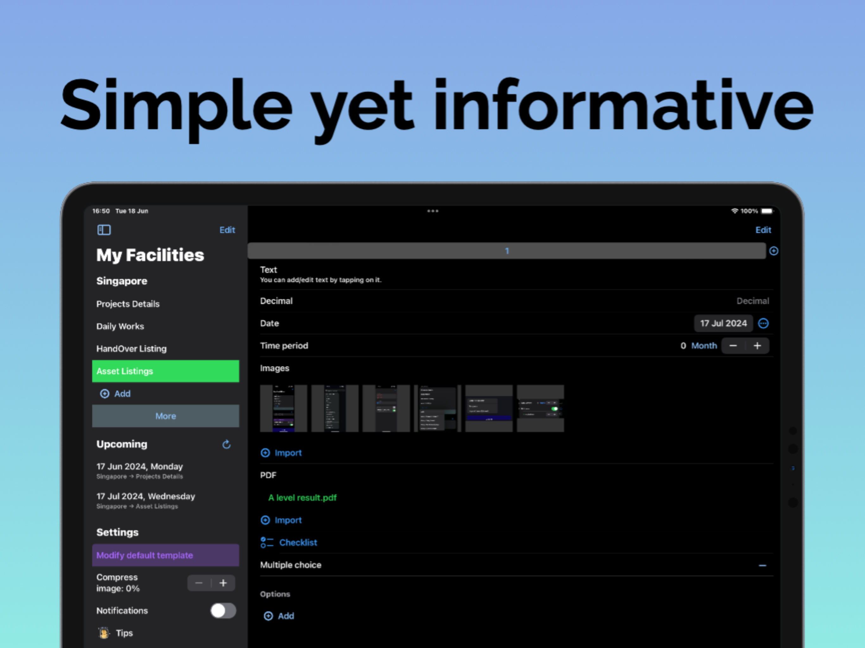Screen dimensions: 865x648
Task: Select page tab 1
Action: (506, 251)
